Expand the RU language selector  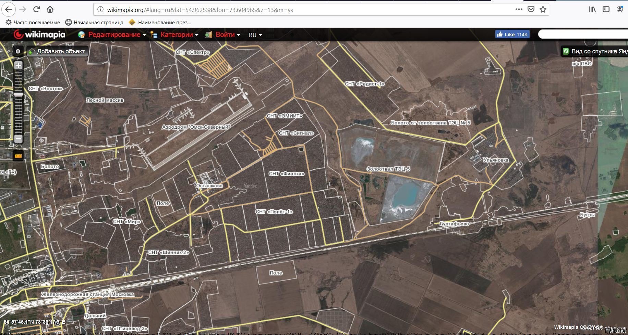pos(255,35)
